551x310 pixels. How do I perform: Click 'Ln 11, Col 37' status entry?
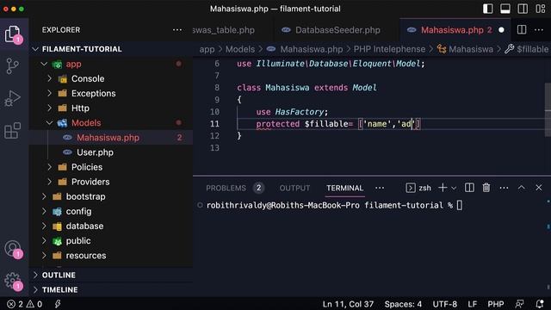click(x=348, y=304)
